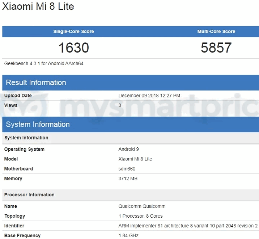Image resolution: width=259 pixels, height=239 pixels.
Task: Click the processor Name label
Action: click(10, 206)
